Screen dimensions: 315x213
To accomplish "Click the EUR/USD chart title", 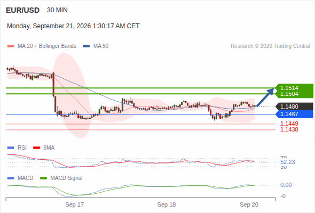I will (23, 10).
